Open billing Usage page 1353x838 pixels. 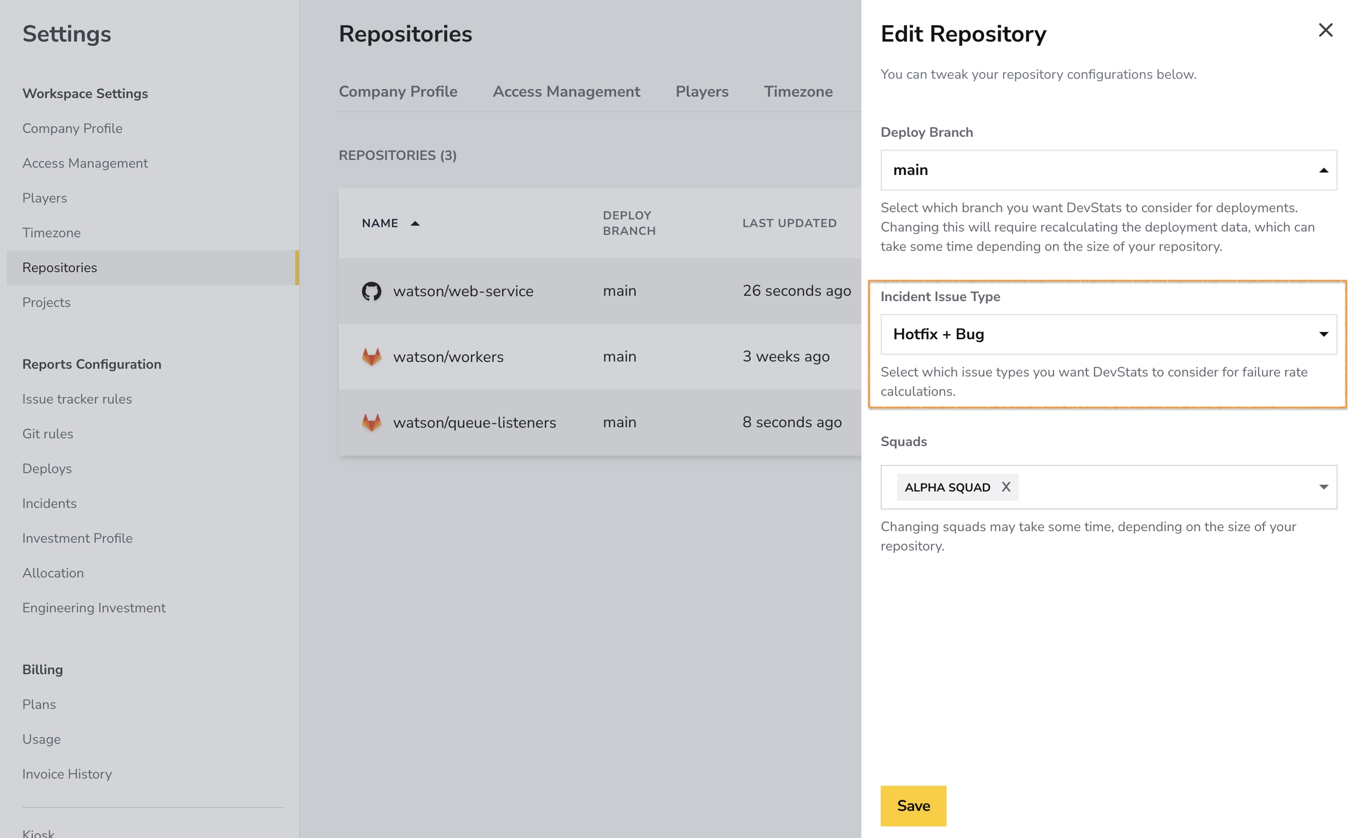[x=42, y=739]
